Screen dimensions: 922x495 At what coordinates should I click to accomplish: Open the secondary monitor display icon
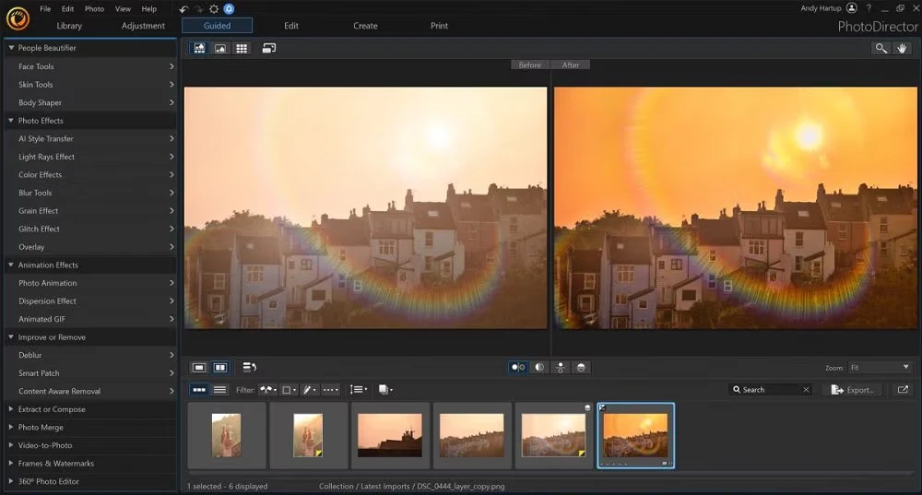point(269,48)
